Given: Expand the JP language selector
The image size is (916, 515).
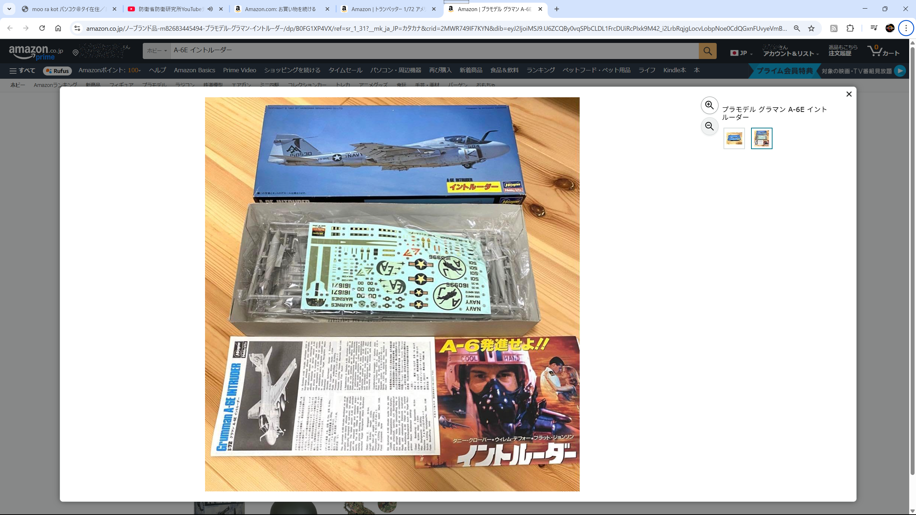Looking at the screenshot, I should [x=741, y=53].
